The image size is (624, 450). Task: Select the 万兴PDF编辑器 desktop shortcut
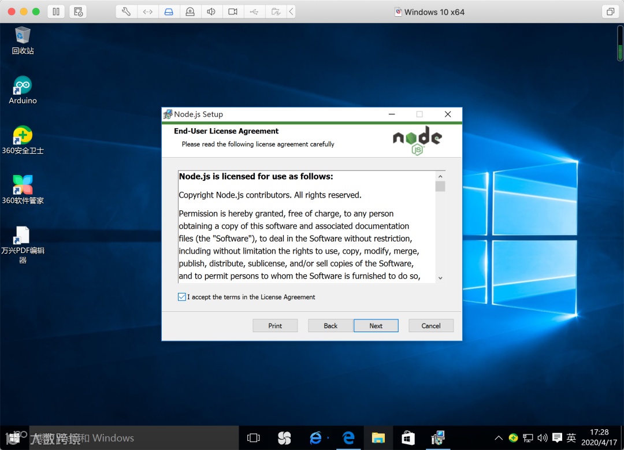point(23,245)
